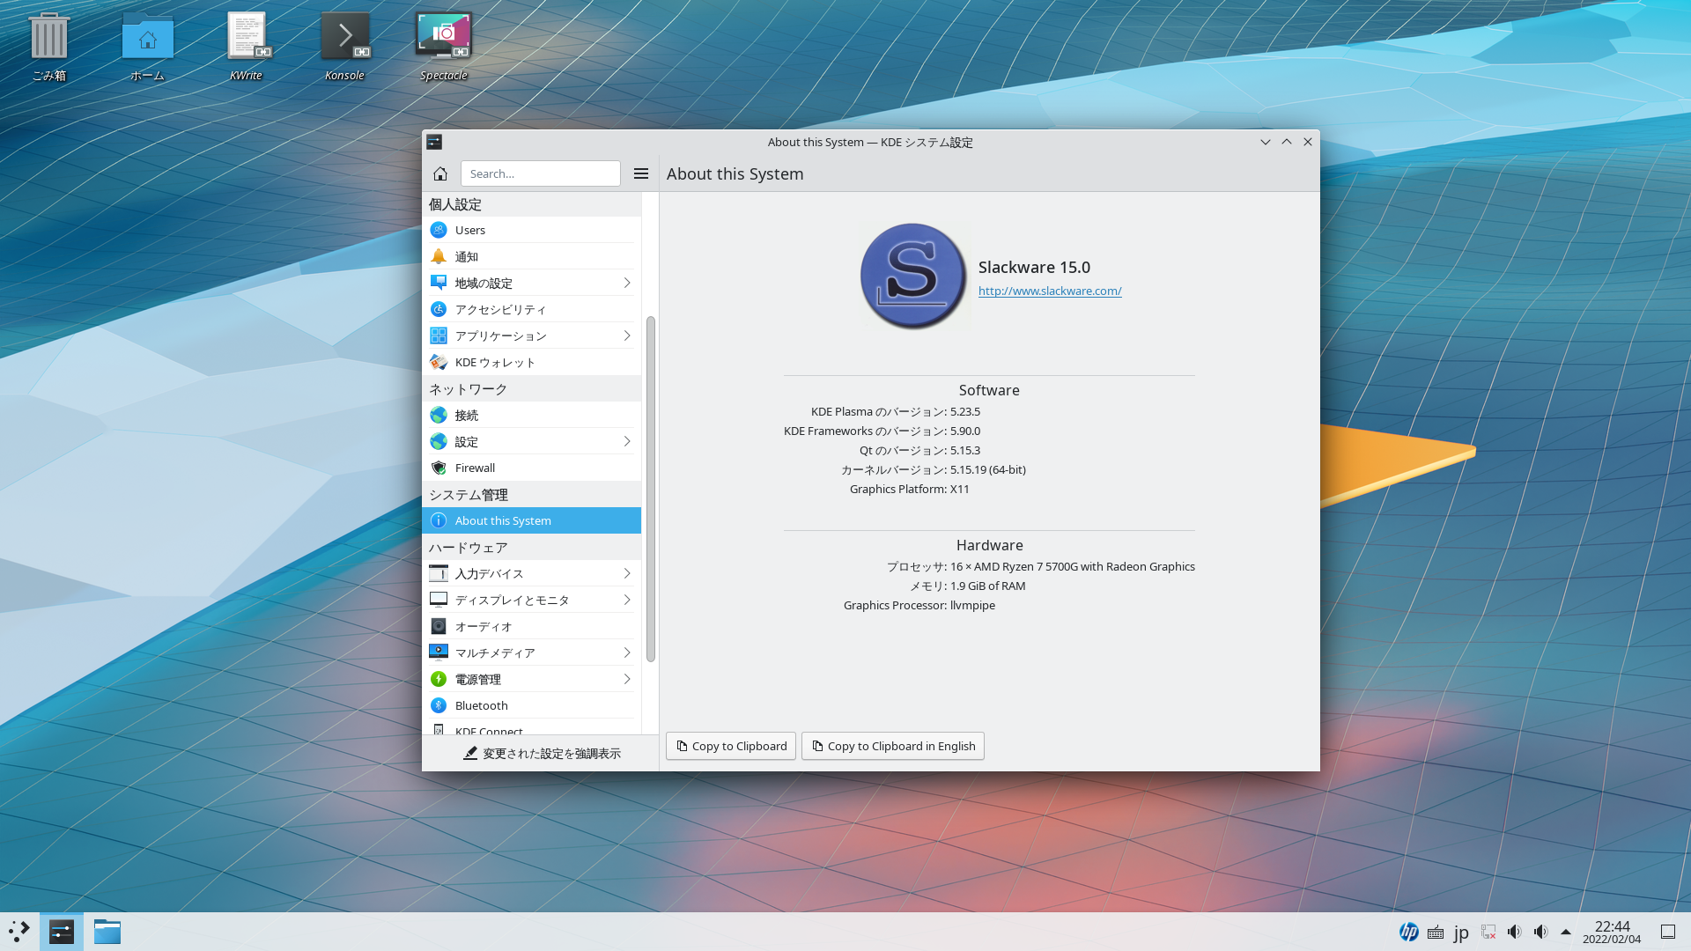This screenshot has width=1691, height=951.
Task: Click the volume icon in system tray
Action: (x=1514, y=932)
